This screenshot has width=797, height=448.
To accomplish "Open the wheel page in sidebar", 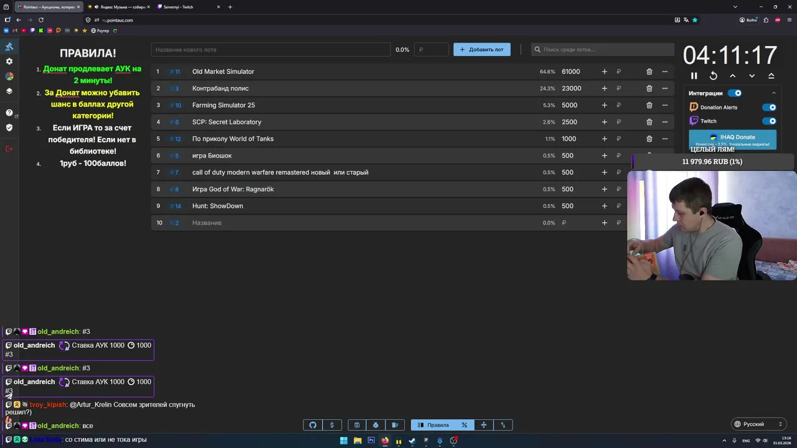I will (9, 76).
